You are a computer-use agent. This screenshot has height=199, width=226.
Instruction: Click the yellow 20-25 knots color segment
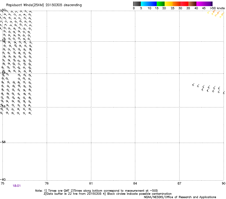pos(169,4)
